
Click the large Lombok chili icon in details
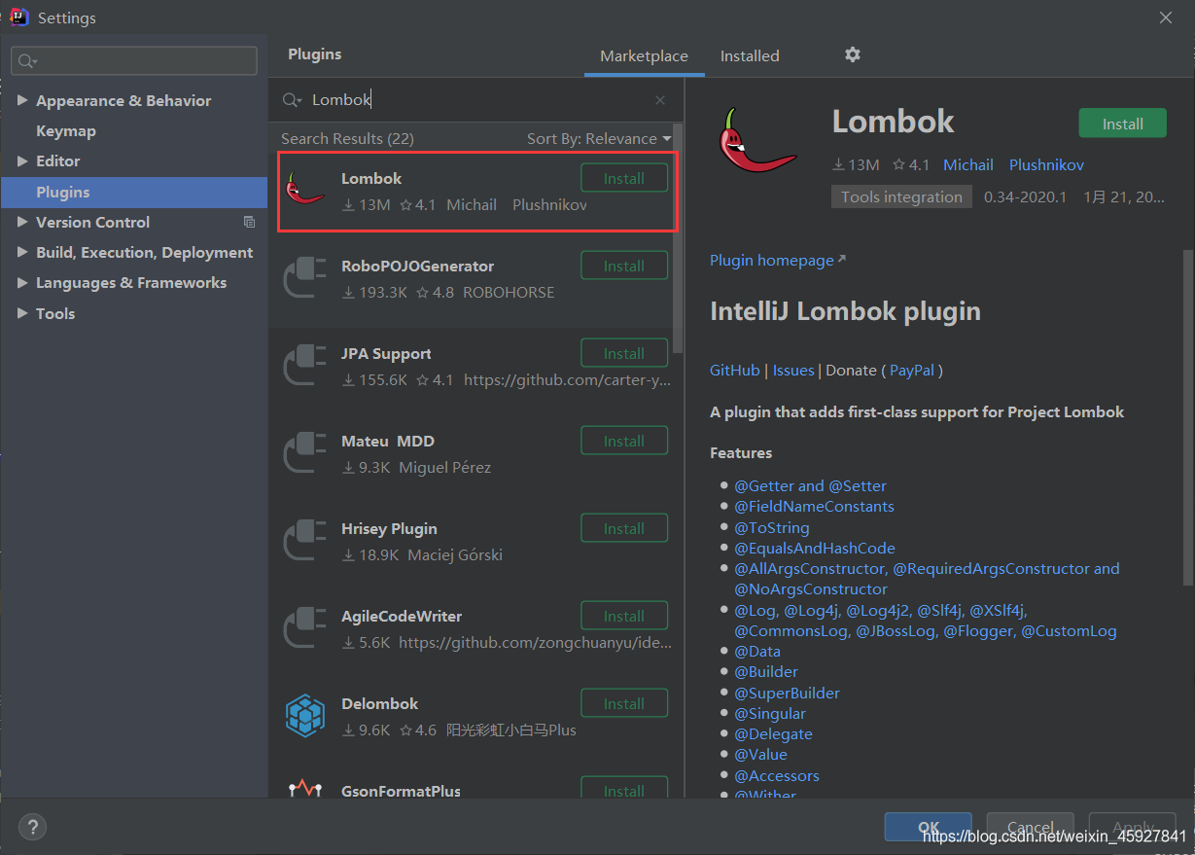coord(759,141)
